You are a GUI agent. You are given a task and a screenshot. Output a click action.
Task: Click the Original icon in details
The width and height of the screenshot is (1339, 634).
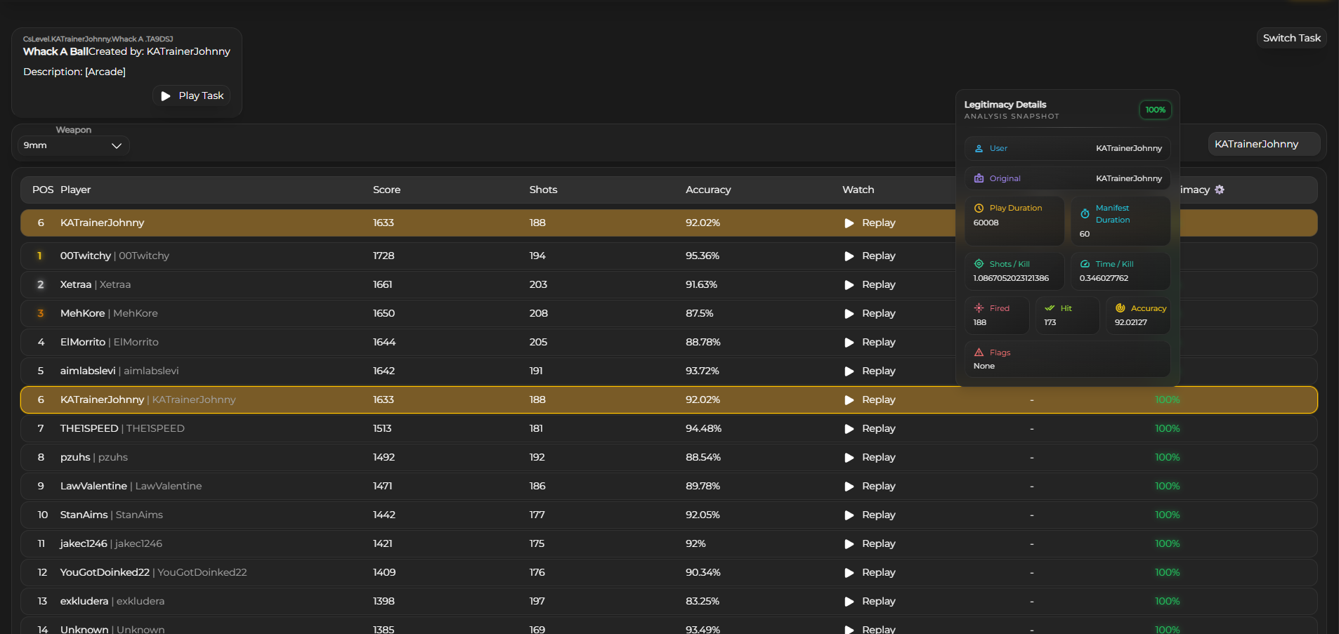pyautogui.click(x=979, y=178)
